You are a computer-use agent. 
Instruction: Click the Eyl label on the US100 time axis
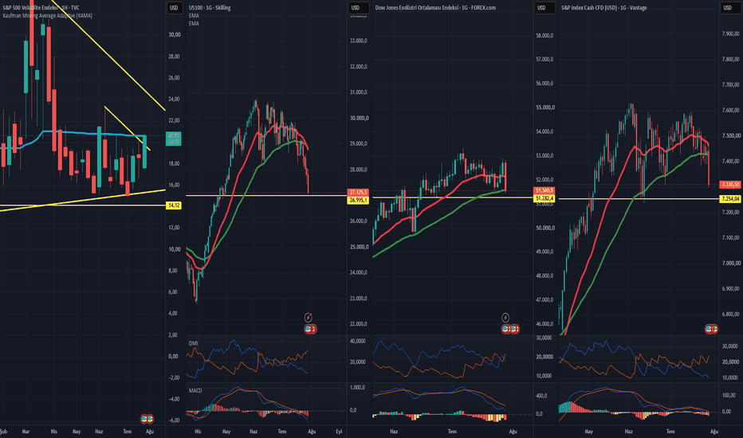click(339, 432)
